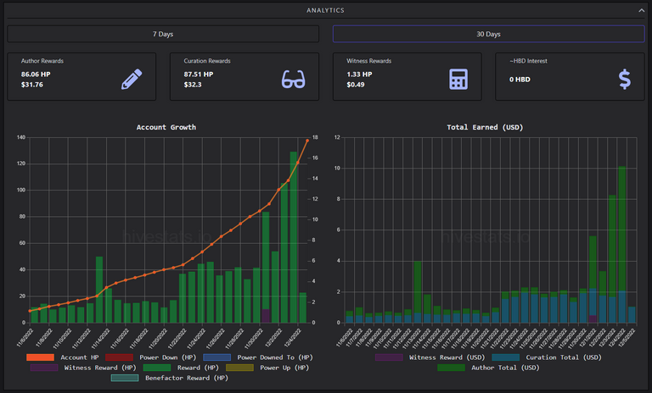Click the Author Rewards card label

tap(42, 61)
